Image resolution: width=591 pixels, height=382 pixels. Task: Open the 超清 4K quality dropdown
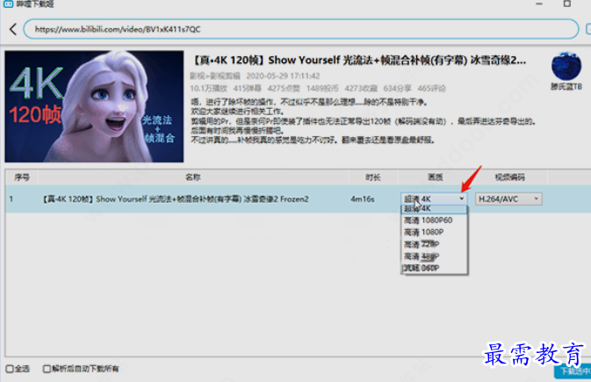pyautogui.click(x=434, y=198)
